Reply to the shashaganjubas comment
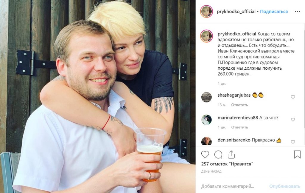The height and width of the screenshot is (193, 305). (x=239, y=105)
